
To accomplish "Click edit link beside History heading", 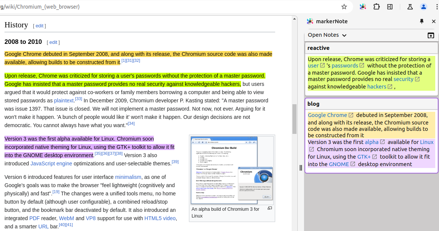I will [x=39, y=26].
